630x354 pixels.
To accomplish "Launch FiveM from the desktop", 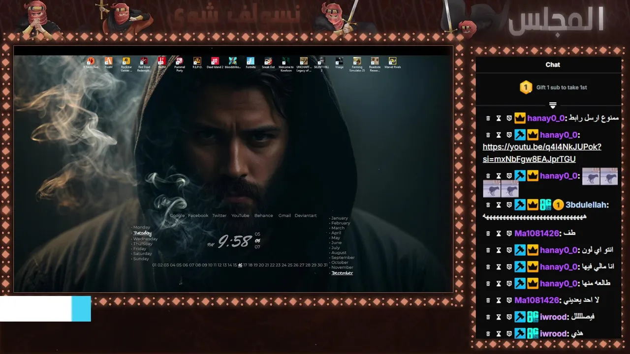I will [108, 63].
